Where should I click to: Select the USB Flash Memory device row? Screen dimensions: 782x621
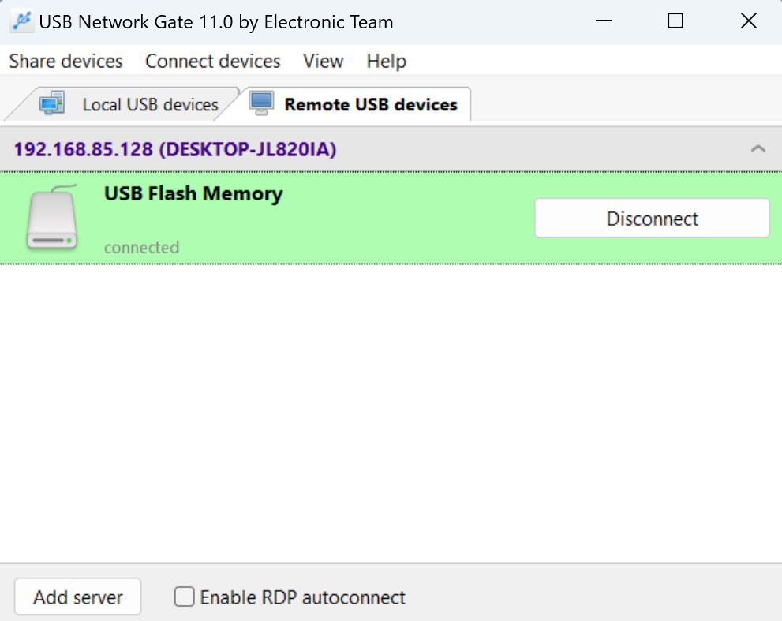click(x=355, y=218)
